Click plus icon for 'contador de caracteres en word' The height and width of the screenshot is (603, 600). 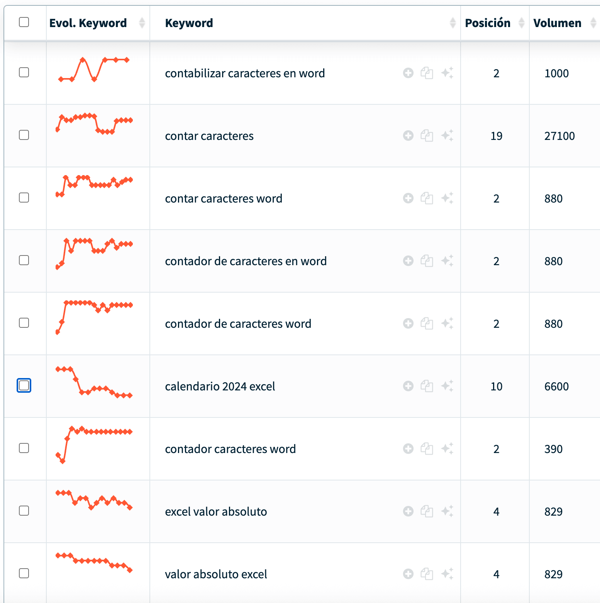coord(408,261)
